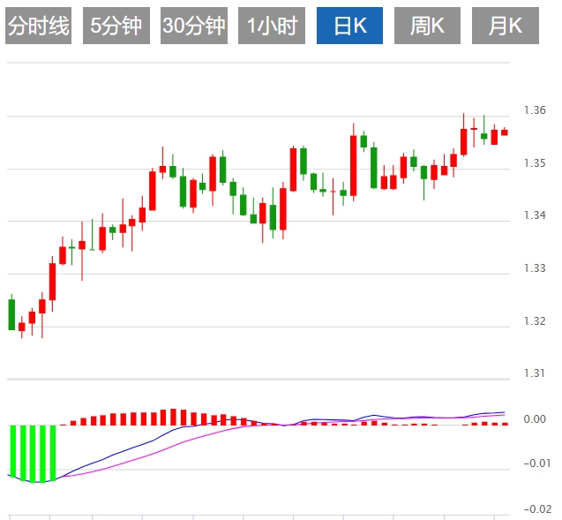This screenshot has width=562, height=520.
Task: Click the last red candlestick at chart's right
Action: tap(505, 132)
